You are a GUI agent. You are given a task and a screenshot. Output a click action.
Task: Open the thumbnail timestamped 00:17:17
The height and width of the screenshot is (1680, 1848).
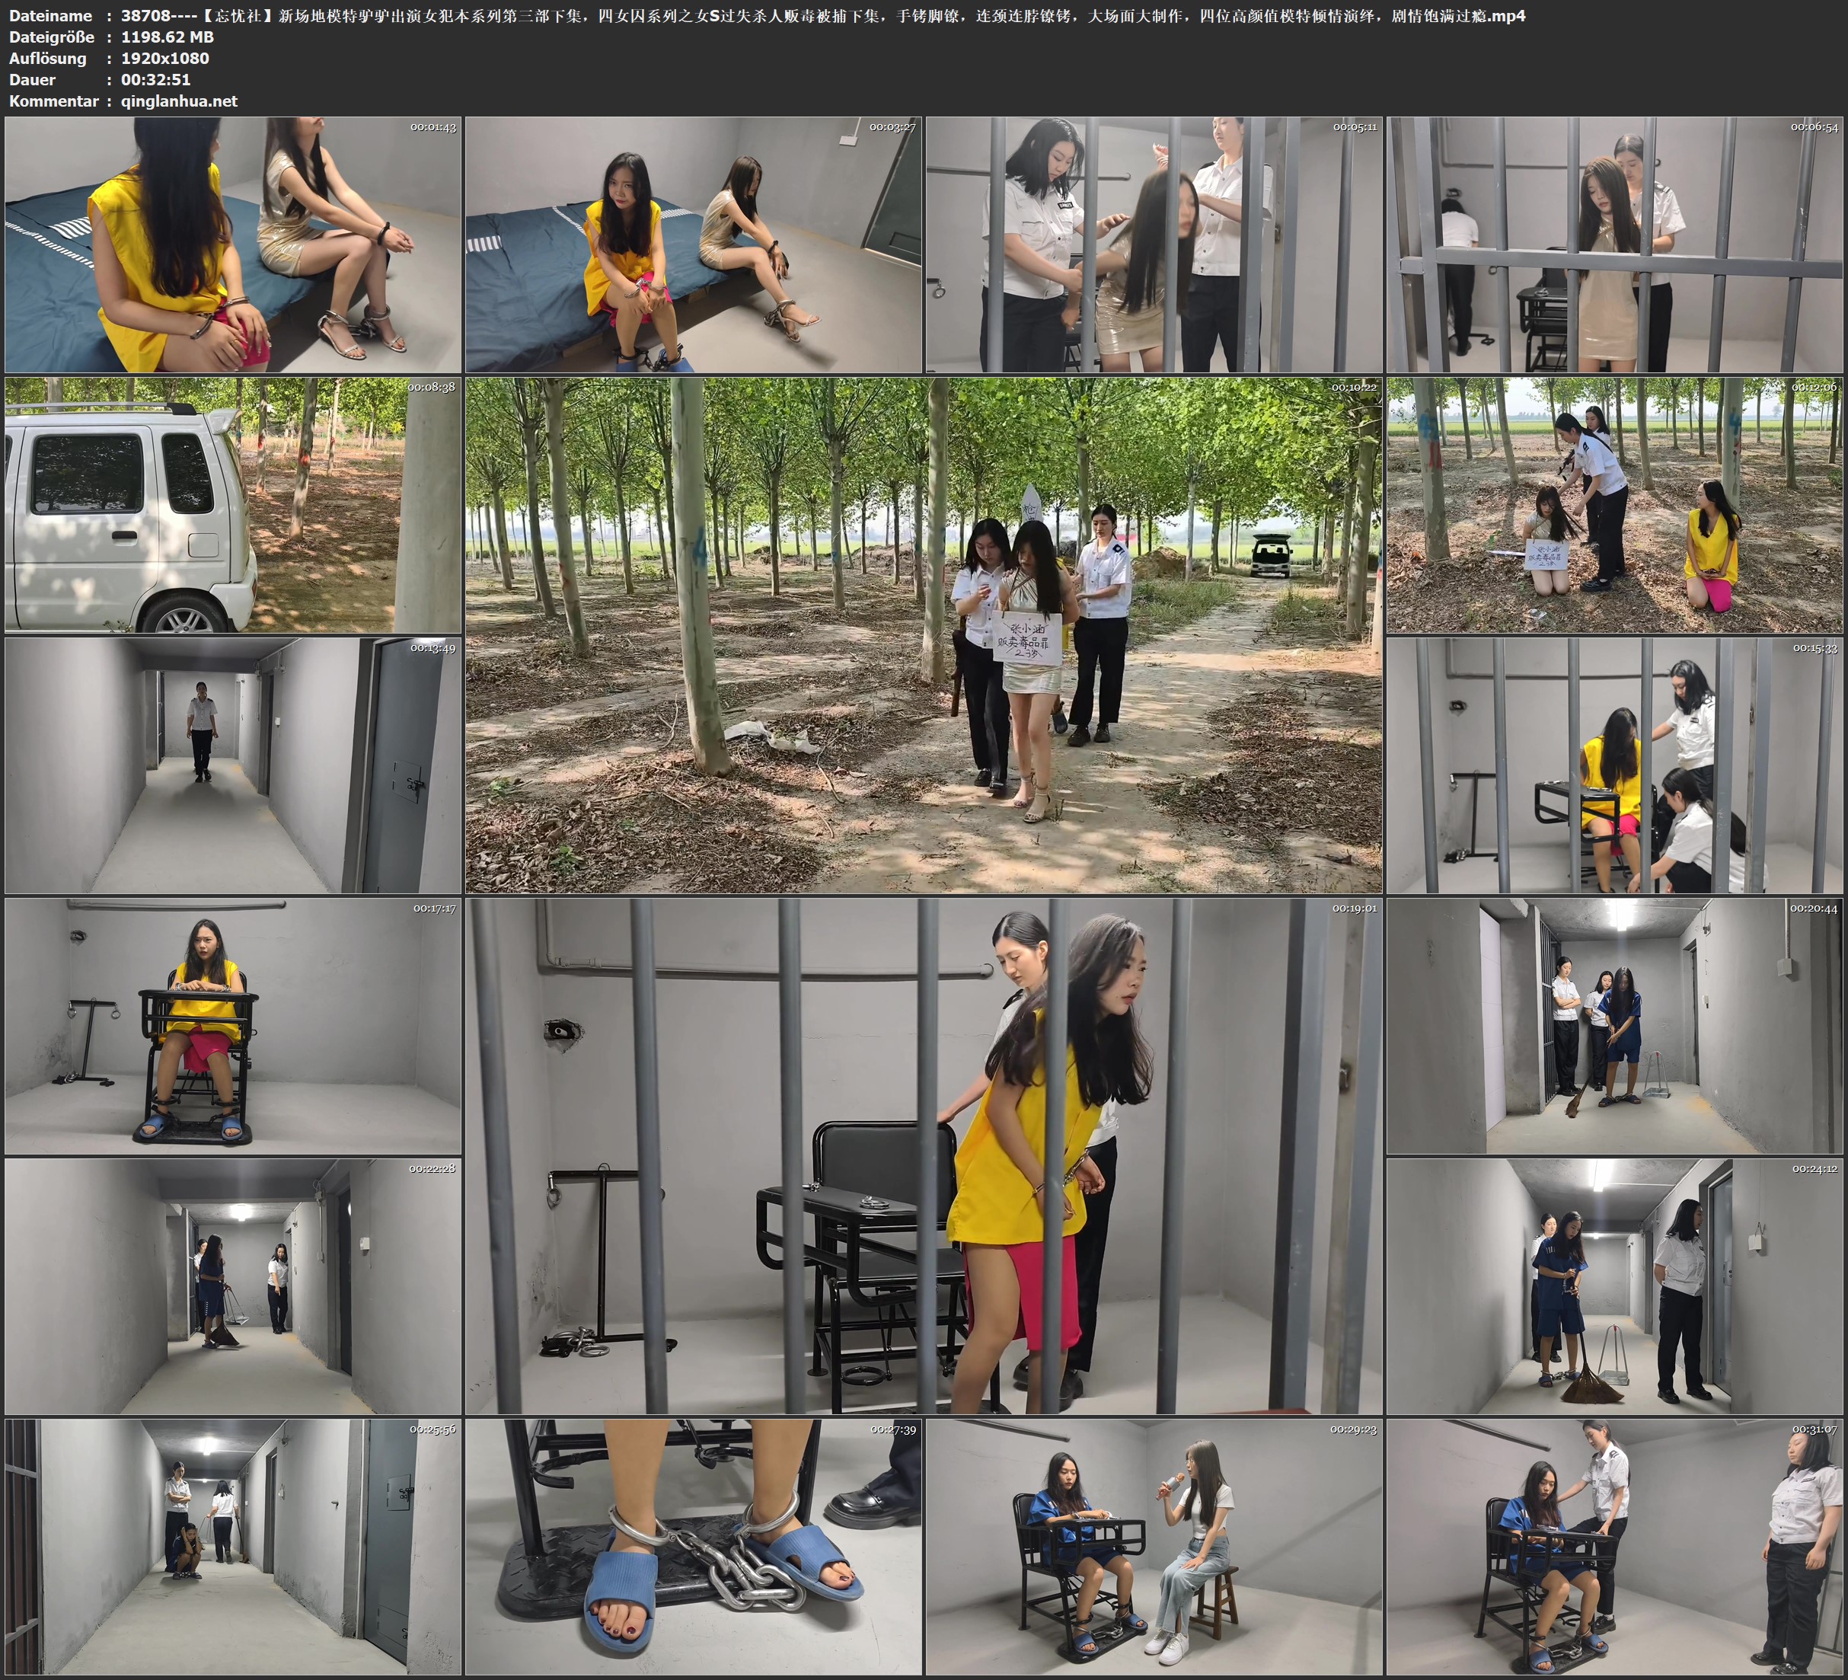point(233,1025)
